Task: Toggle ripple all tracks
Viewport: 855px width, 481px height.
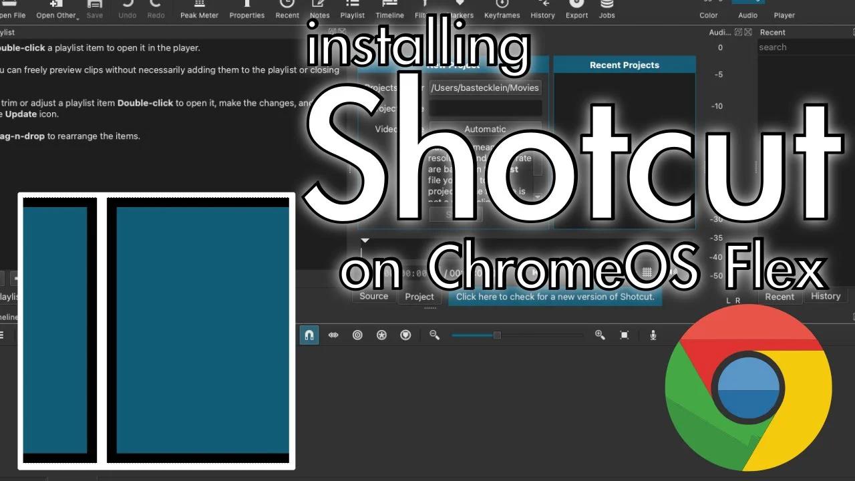Action: click(x=381, y=335)
